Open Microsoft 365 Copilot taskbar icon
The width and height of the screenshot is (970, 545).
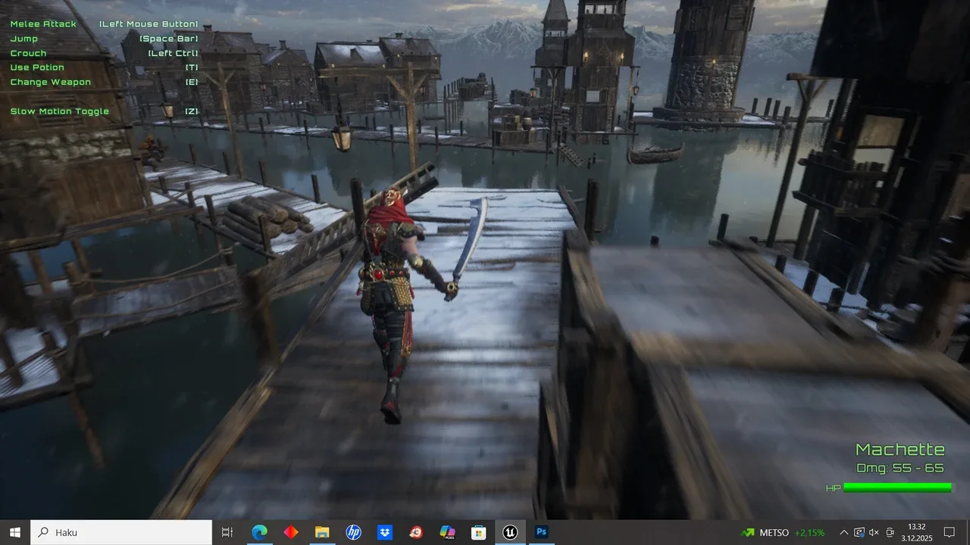(447, 532)
